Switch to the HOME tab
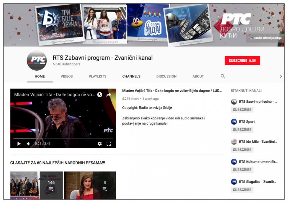This screenshot has height=203, width=288. click(40, 76)
